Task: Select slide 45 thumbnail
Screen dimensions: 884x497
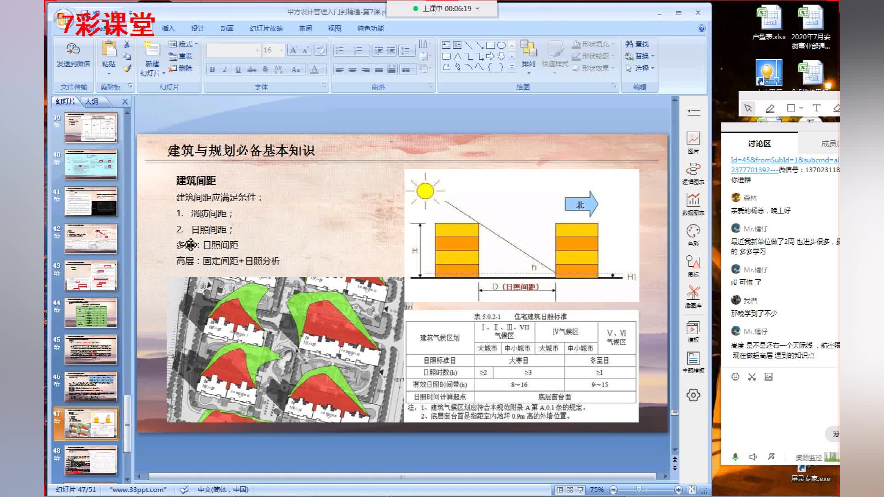Action: (x=91, y=349)
